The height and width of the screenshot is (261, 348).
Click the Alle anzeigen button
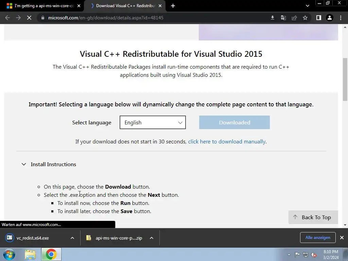318,238
